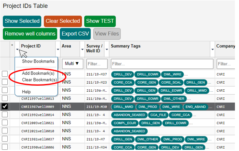The width and height of the screenshot is (239, 151).
Task: Click well ID 211/19-M30
Action: (x=96, y=107)
